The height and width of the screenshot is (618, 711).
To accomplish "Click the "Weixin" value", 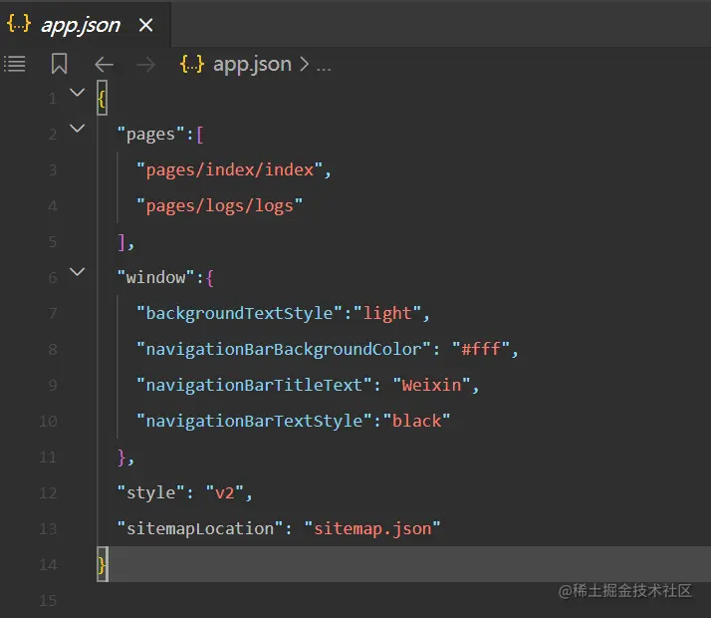I will point(432,386).
